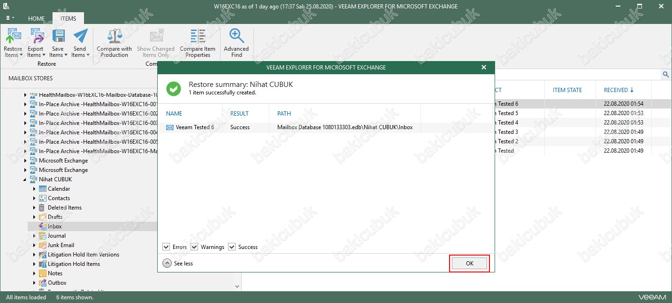Sort dialog list by PATH header
The image size is (672, 303).
[284, 114]
